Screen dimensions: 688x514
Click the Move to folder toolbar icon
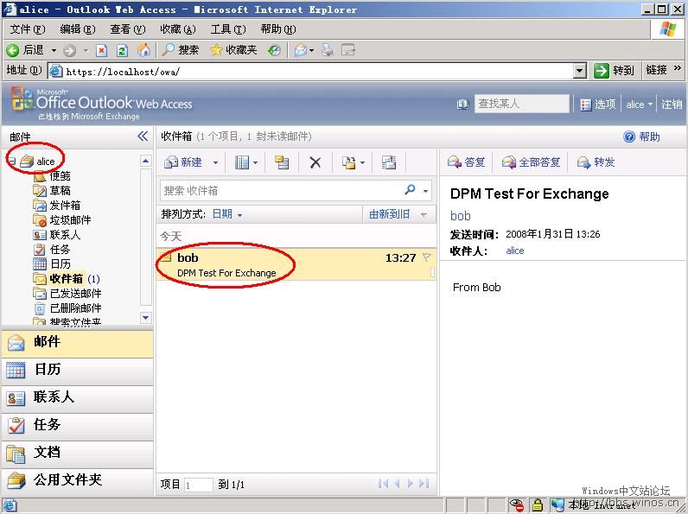click(x=349, y=162)
